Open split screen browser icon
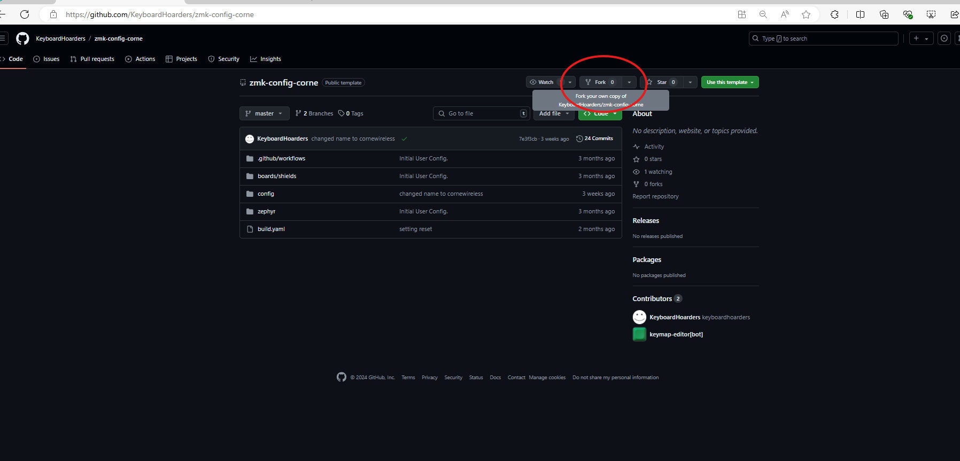 [x=860, y=14]
